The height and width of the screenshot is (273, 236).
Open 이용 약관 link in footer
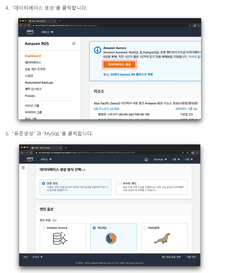point(191,257)
